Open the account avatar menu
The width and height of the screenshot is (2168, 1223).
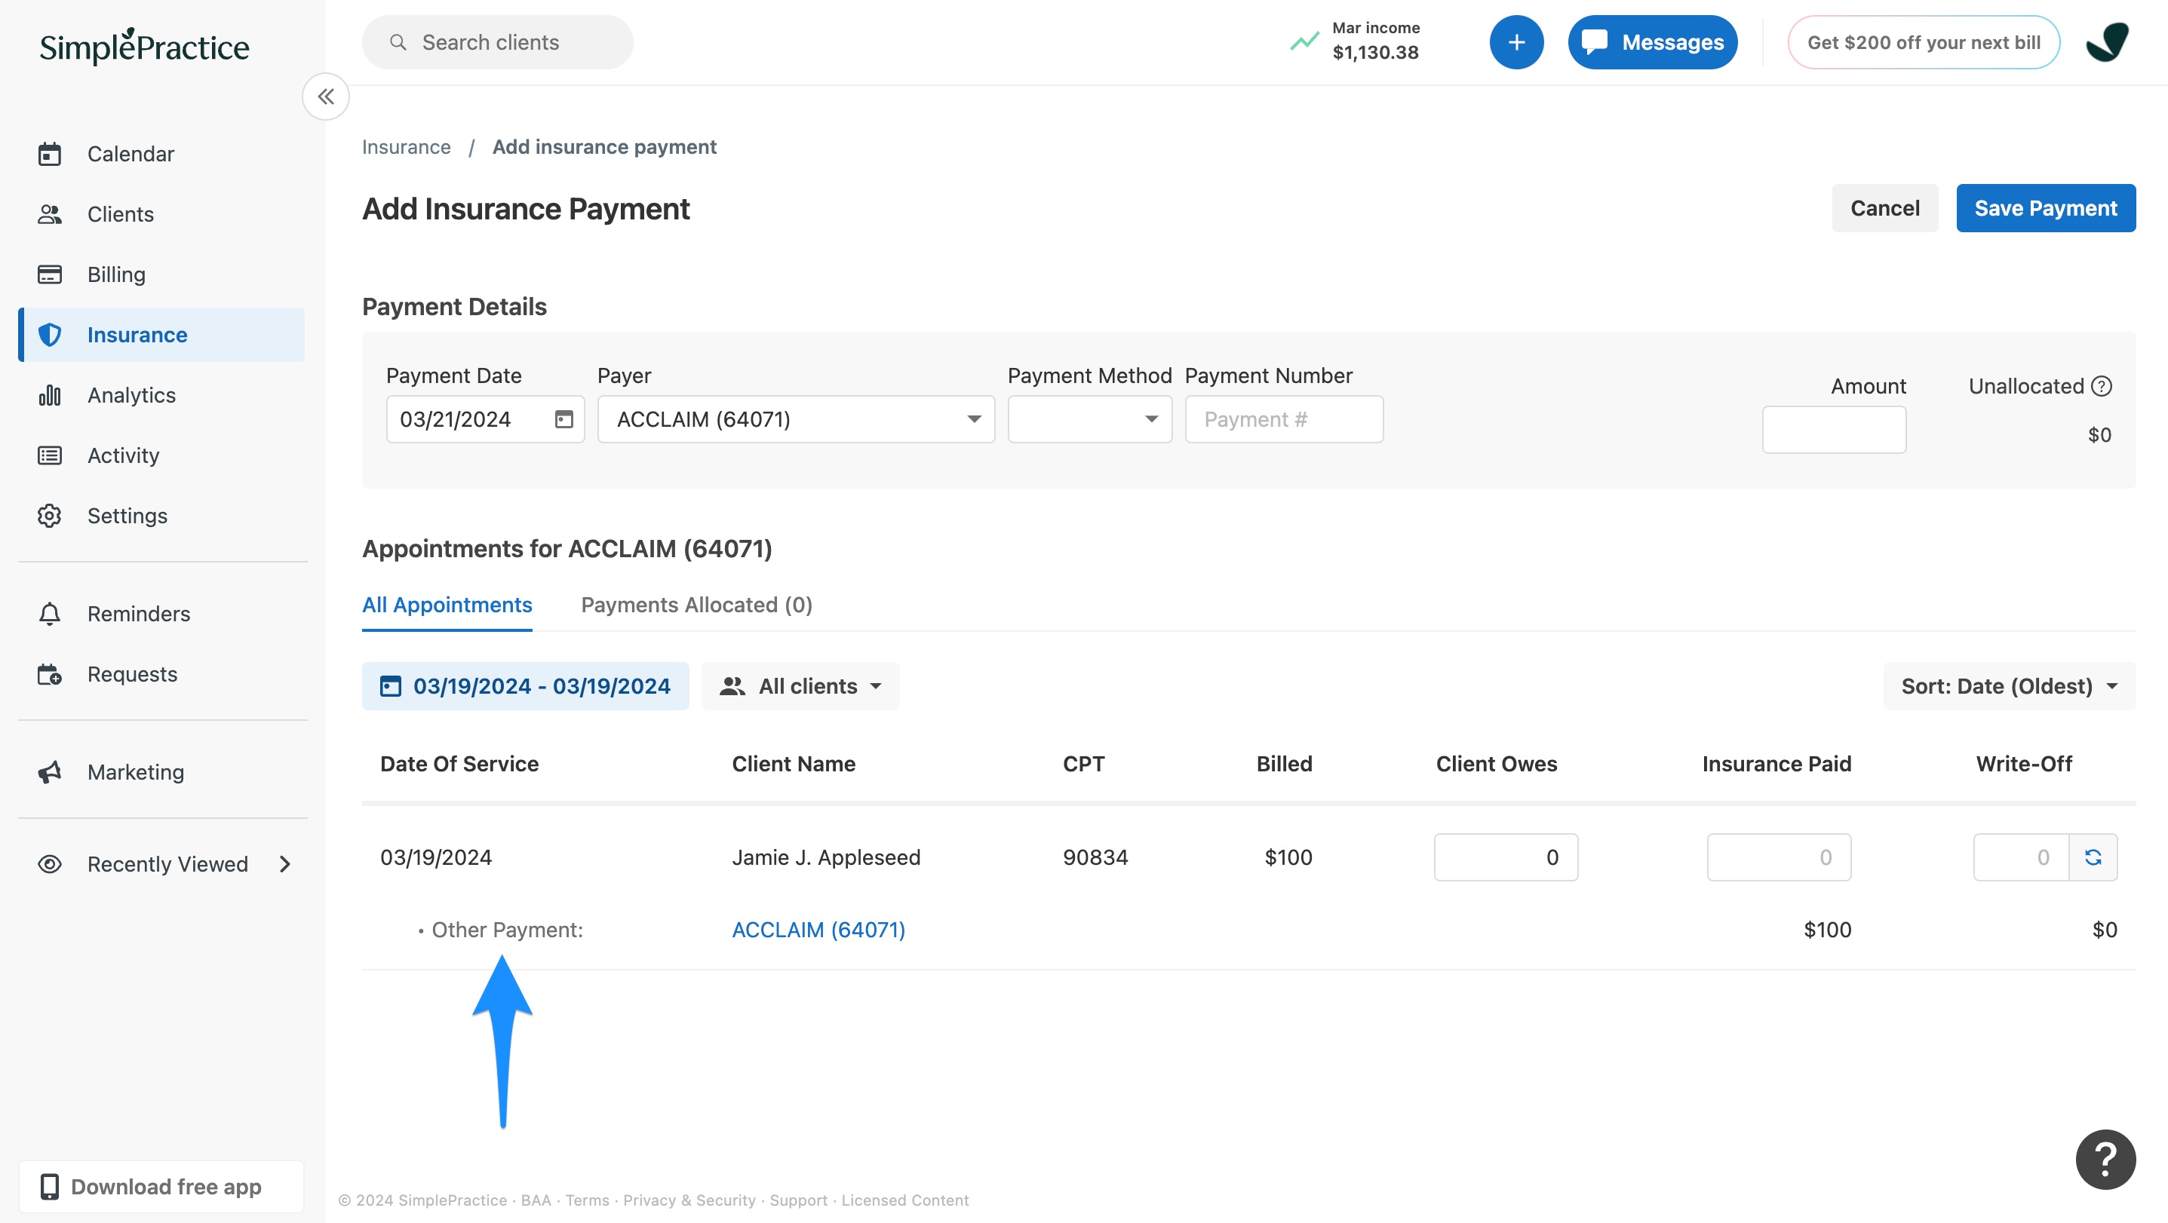point(2107,42)
